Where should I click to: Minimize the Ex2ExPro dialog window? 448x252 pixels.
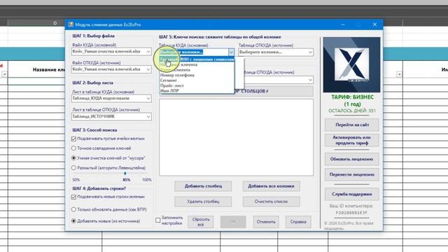pyautogui.click(x=343, y=24)
